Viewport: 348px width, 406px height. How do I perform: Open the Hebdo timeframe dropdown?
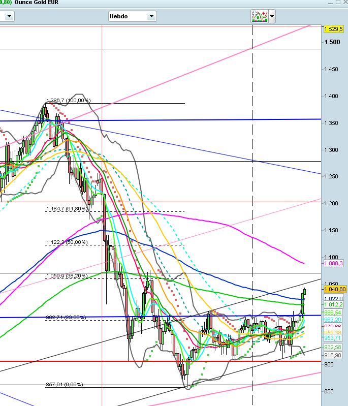tap(132, 16)
